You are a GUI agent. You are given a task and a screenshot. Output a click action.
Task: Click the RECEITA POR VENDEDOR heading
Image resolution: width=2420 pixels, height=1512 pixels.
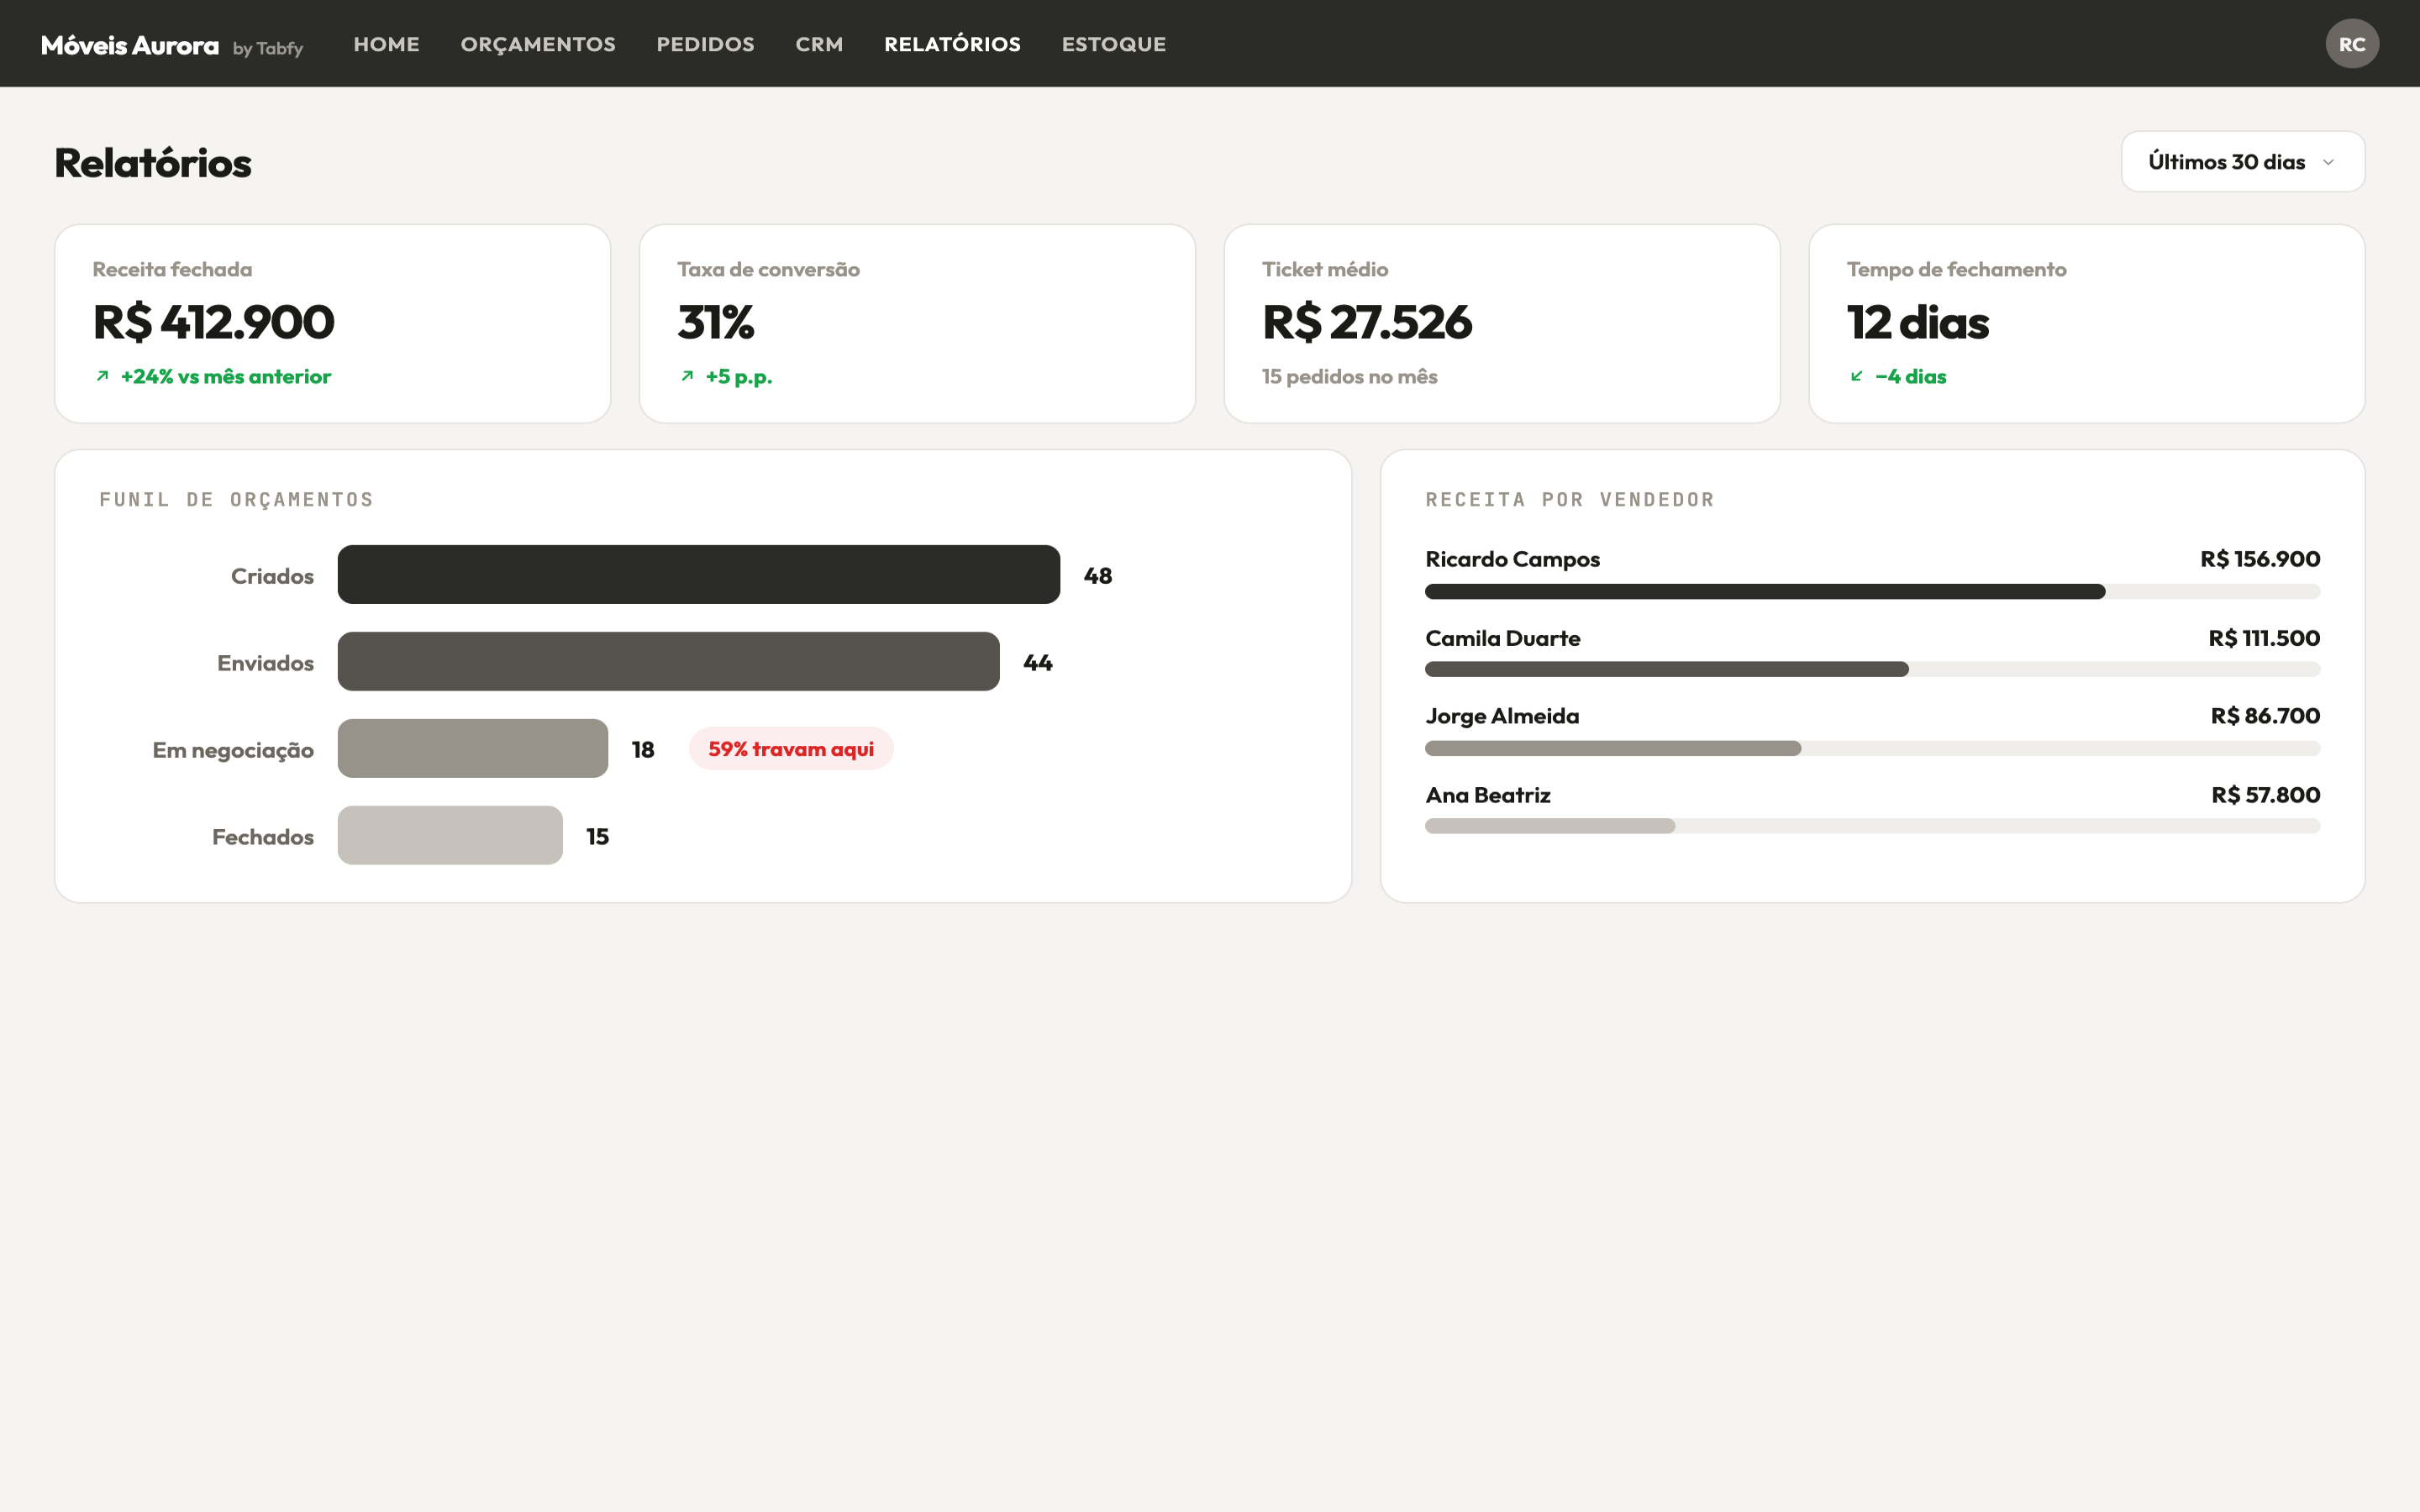[x=1569, y=499]
